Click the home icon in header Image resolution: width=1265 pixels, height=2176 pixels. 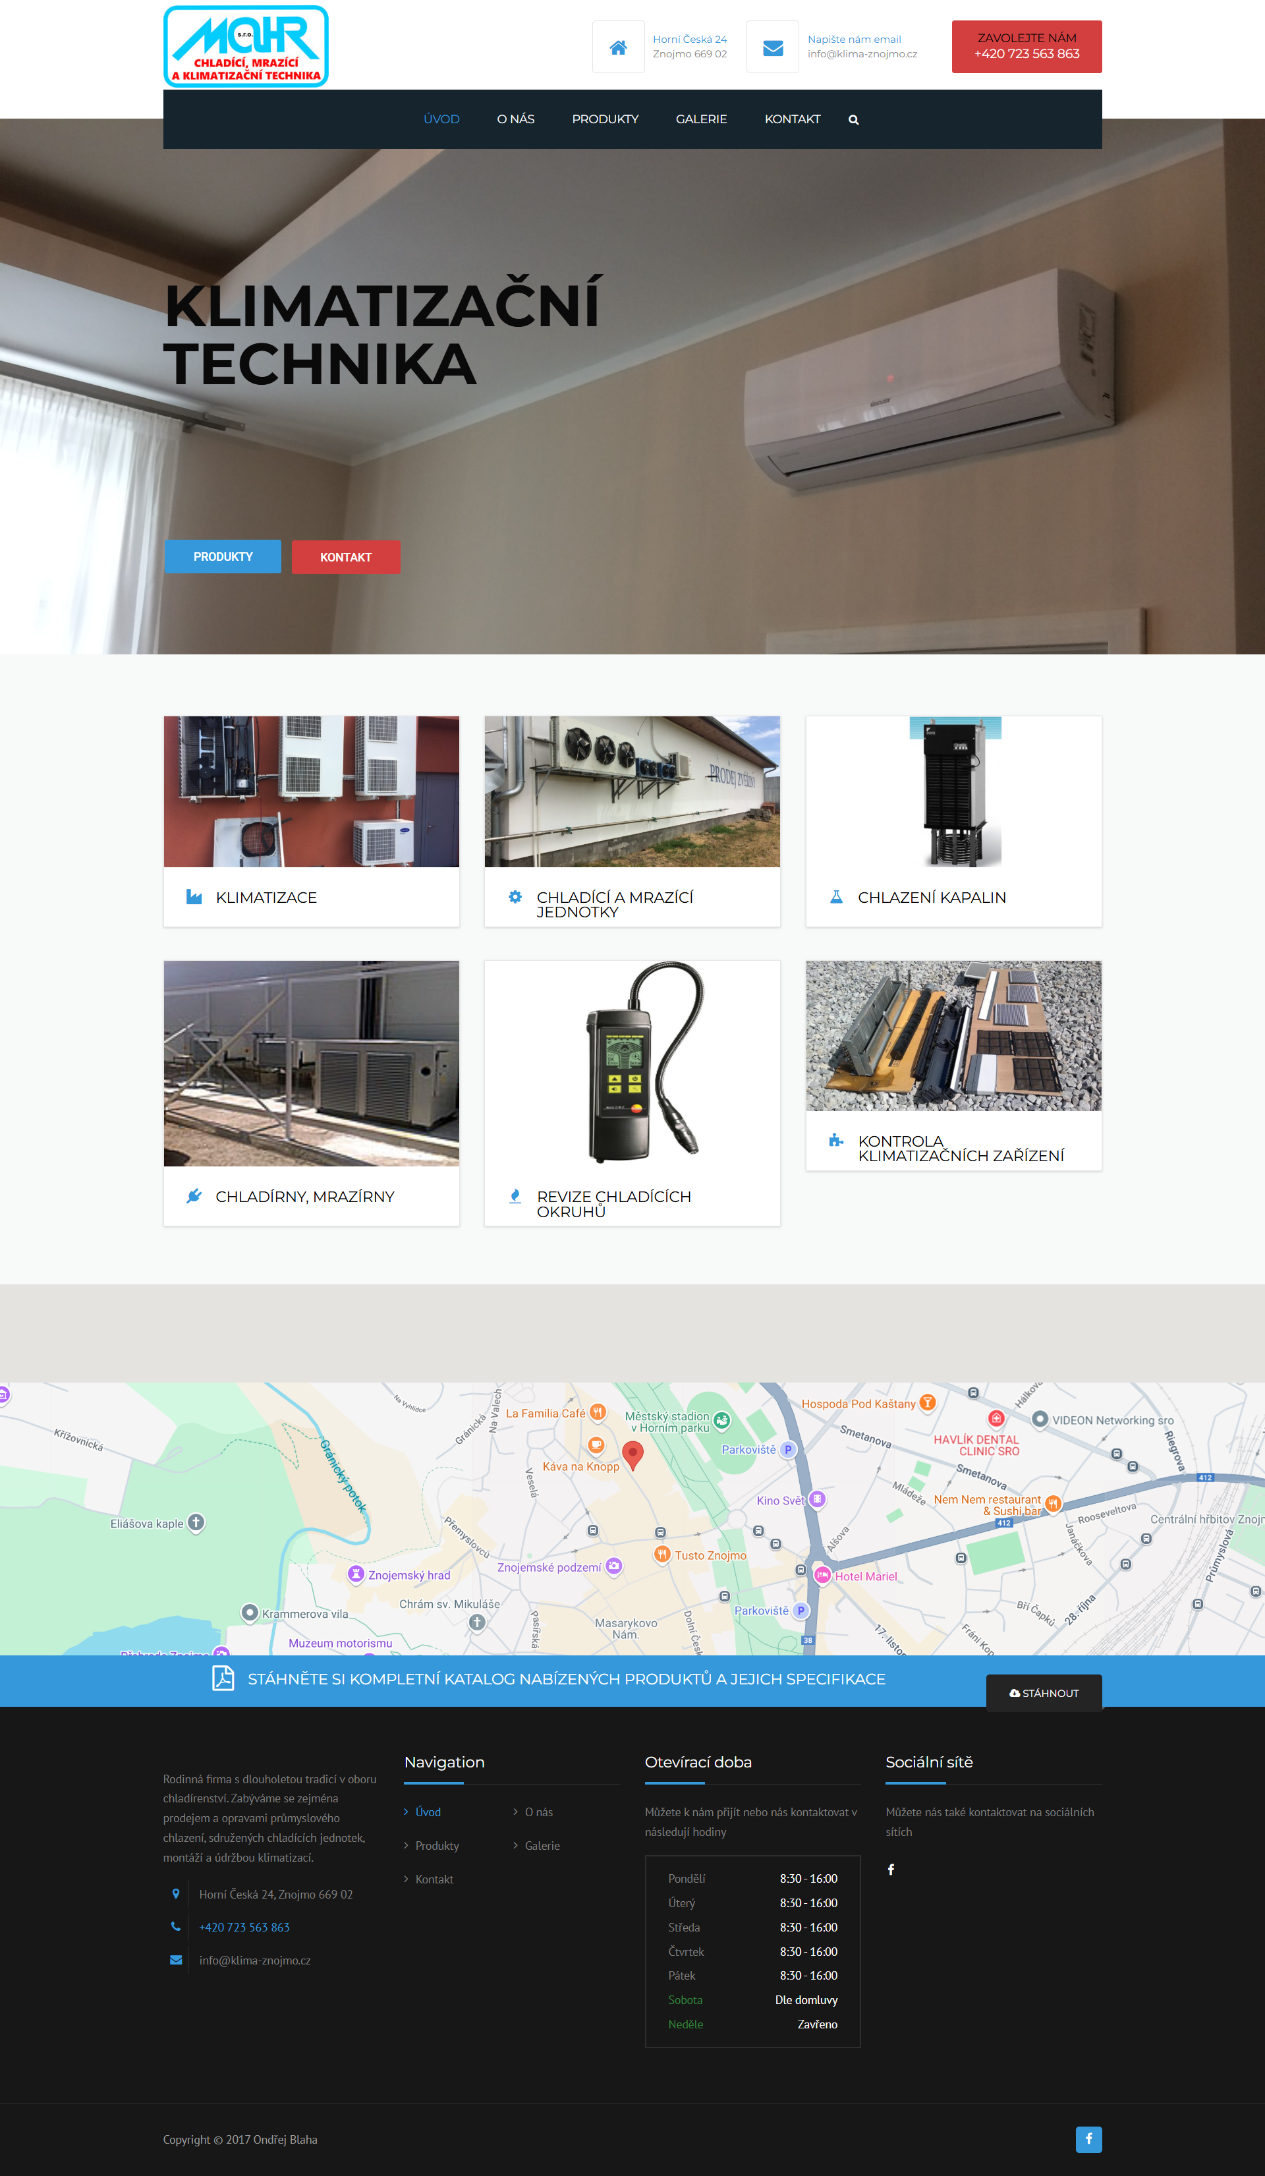pyautogui.click(x=617, y=47)
